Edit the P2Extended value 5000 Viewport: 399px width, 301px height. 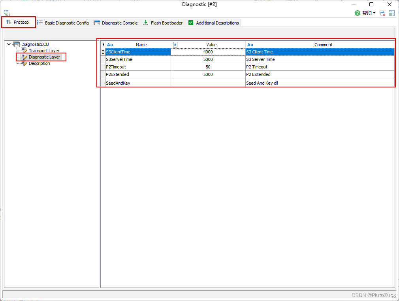click(x=208, y=74)
